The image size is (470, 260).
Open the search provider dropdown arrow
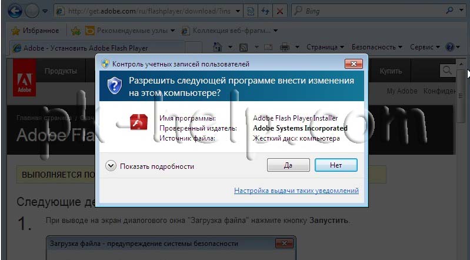(x=461, y=11)
